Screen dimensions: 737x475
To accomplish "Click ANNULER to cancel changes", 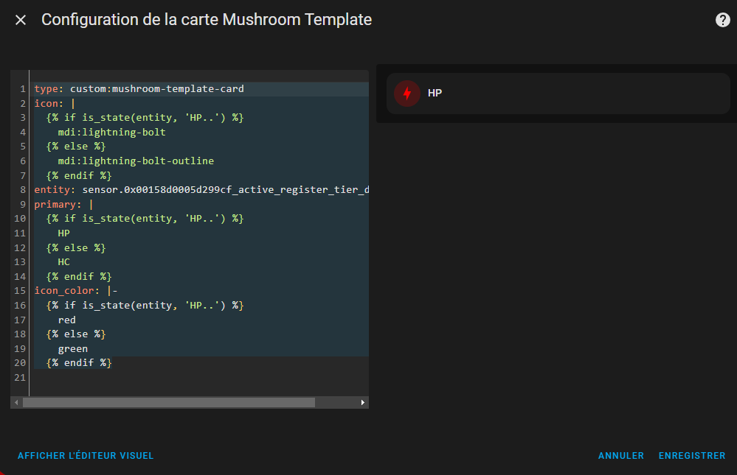I will pyautogui.click(x=621, y=455).
